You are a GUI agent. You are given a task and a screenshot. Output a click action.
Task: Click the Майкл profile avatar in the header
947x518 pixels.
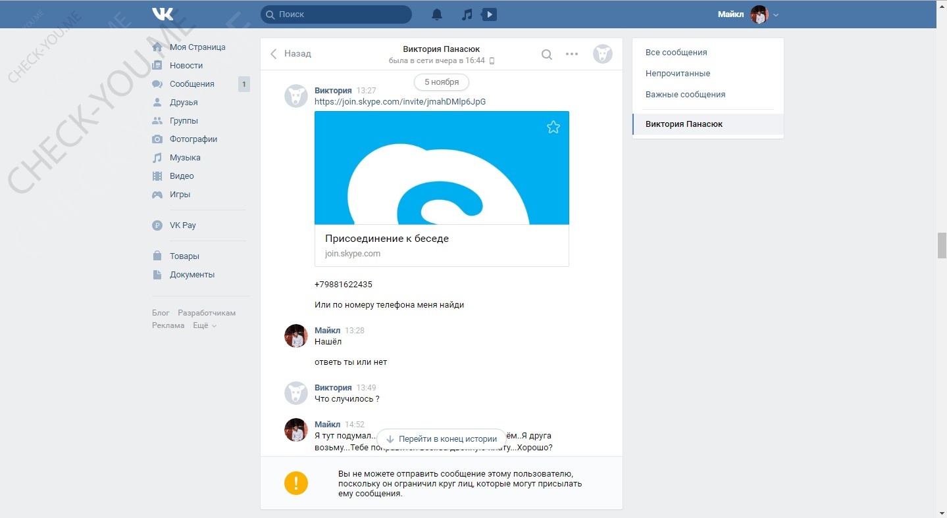(x=759, y=14)
